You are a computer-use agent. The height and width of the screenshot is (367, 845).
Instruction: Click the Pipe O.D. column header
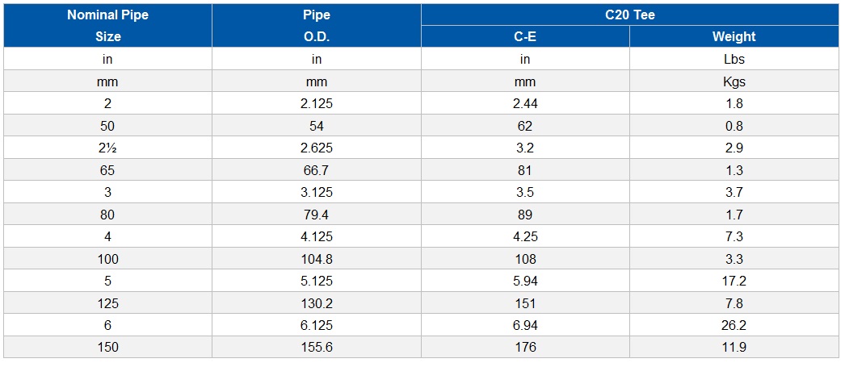coord(317,25)
